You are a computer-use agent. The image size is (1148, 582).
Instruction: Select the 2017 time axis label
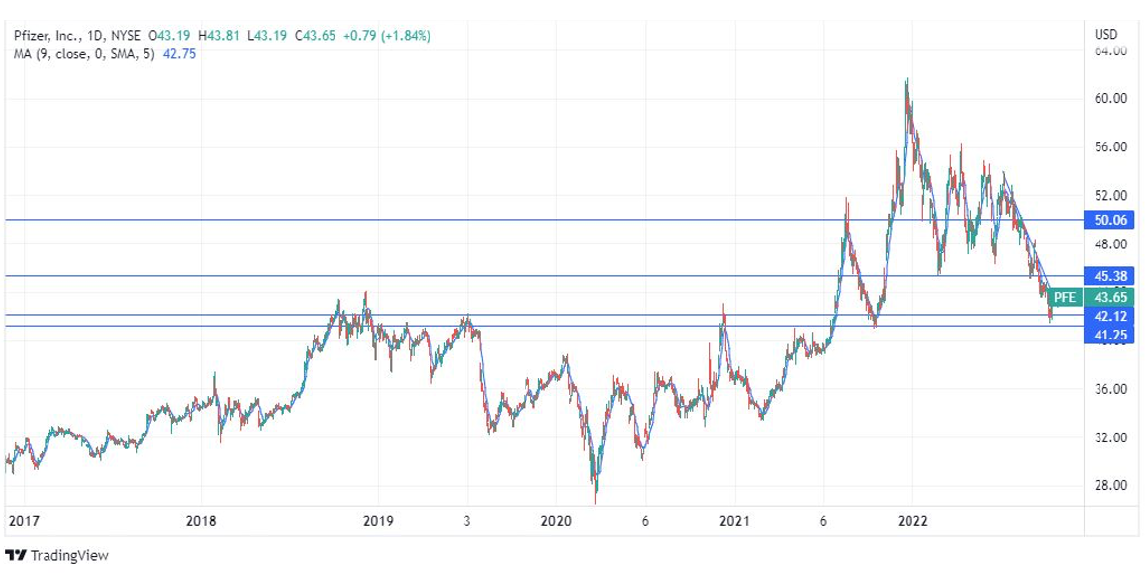[x=20, y=521]
